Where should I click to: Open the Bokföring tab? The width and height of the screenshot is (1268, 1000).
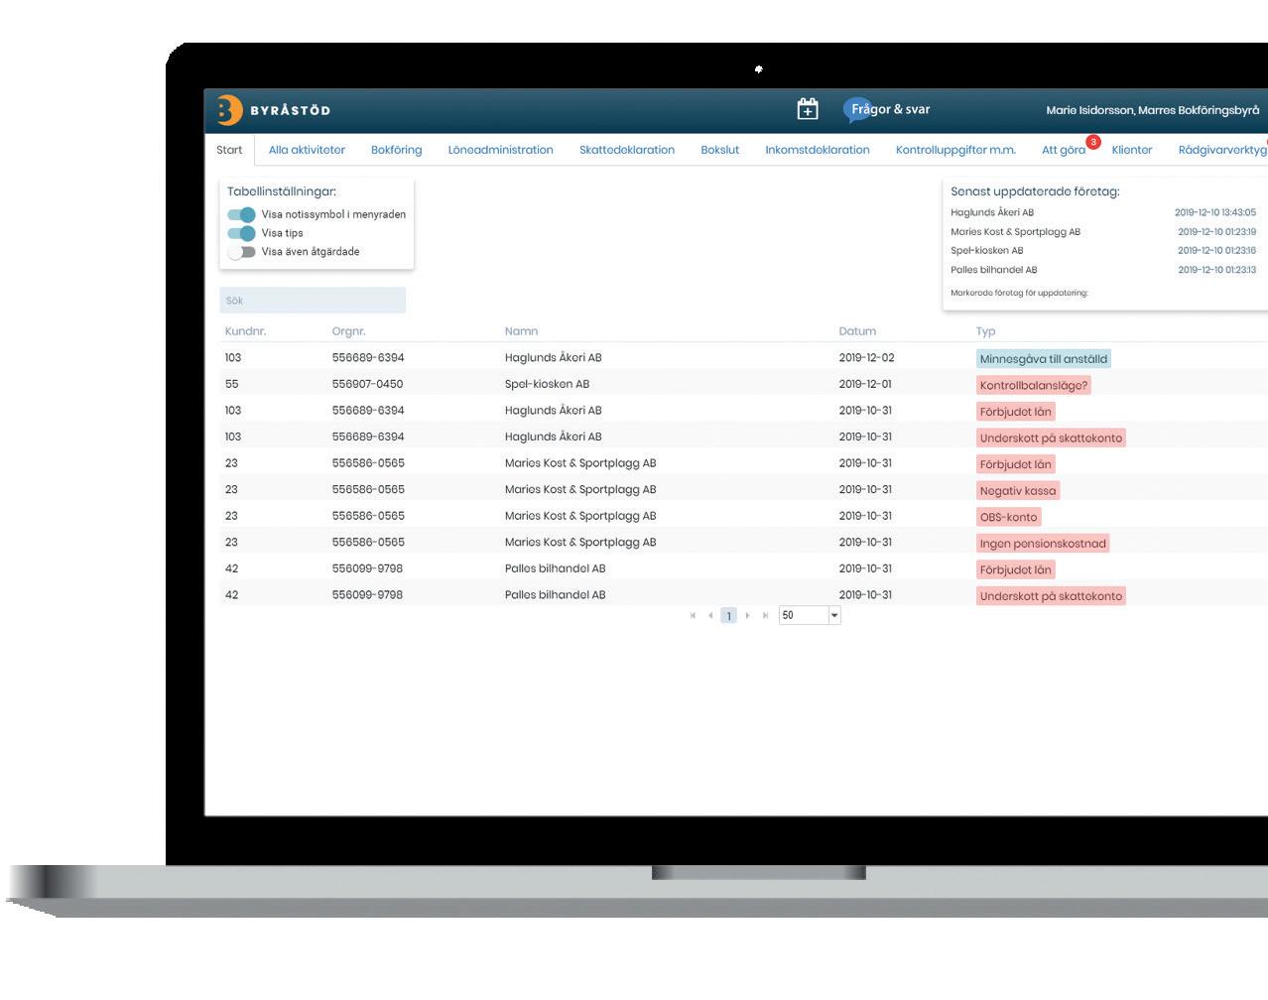(x=396, y=150)
